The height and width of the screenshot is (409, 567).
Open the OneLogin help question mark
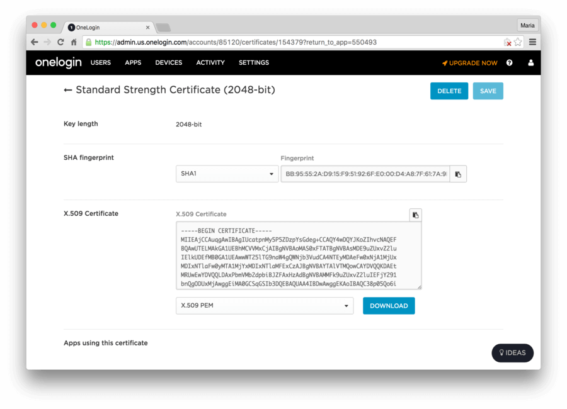[509, 62]
